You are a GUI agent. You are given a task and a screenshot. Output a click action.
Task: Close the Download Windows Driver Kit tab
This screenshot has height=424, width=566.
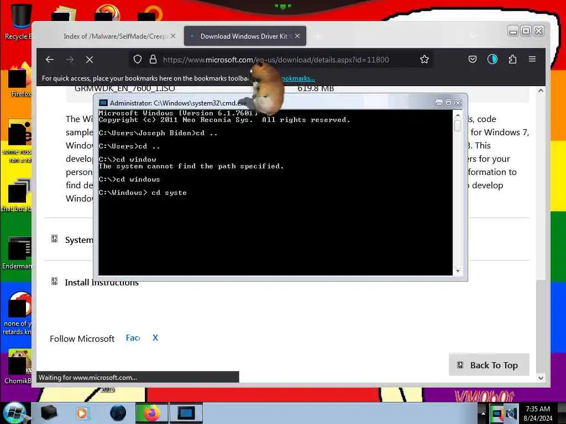pos(297,36)
